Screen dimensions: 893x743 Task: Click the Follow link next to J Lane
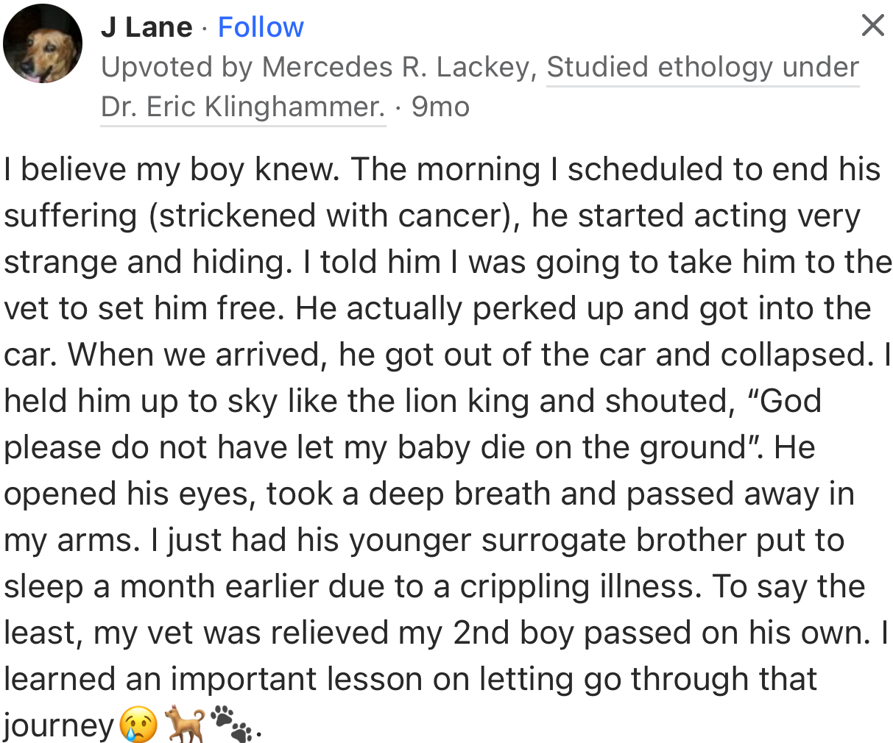(x=260, y=26)
